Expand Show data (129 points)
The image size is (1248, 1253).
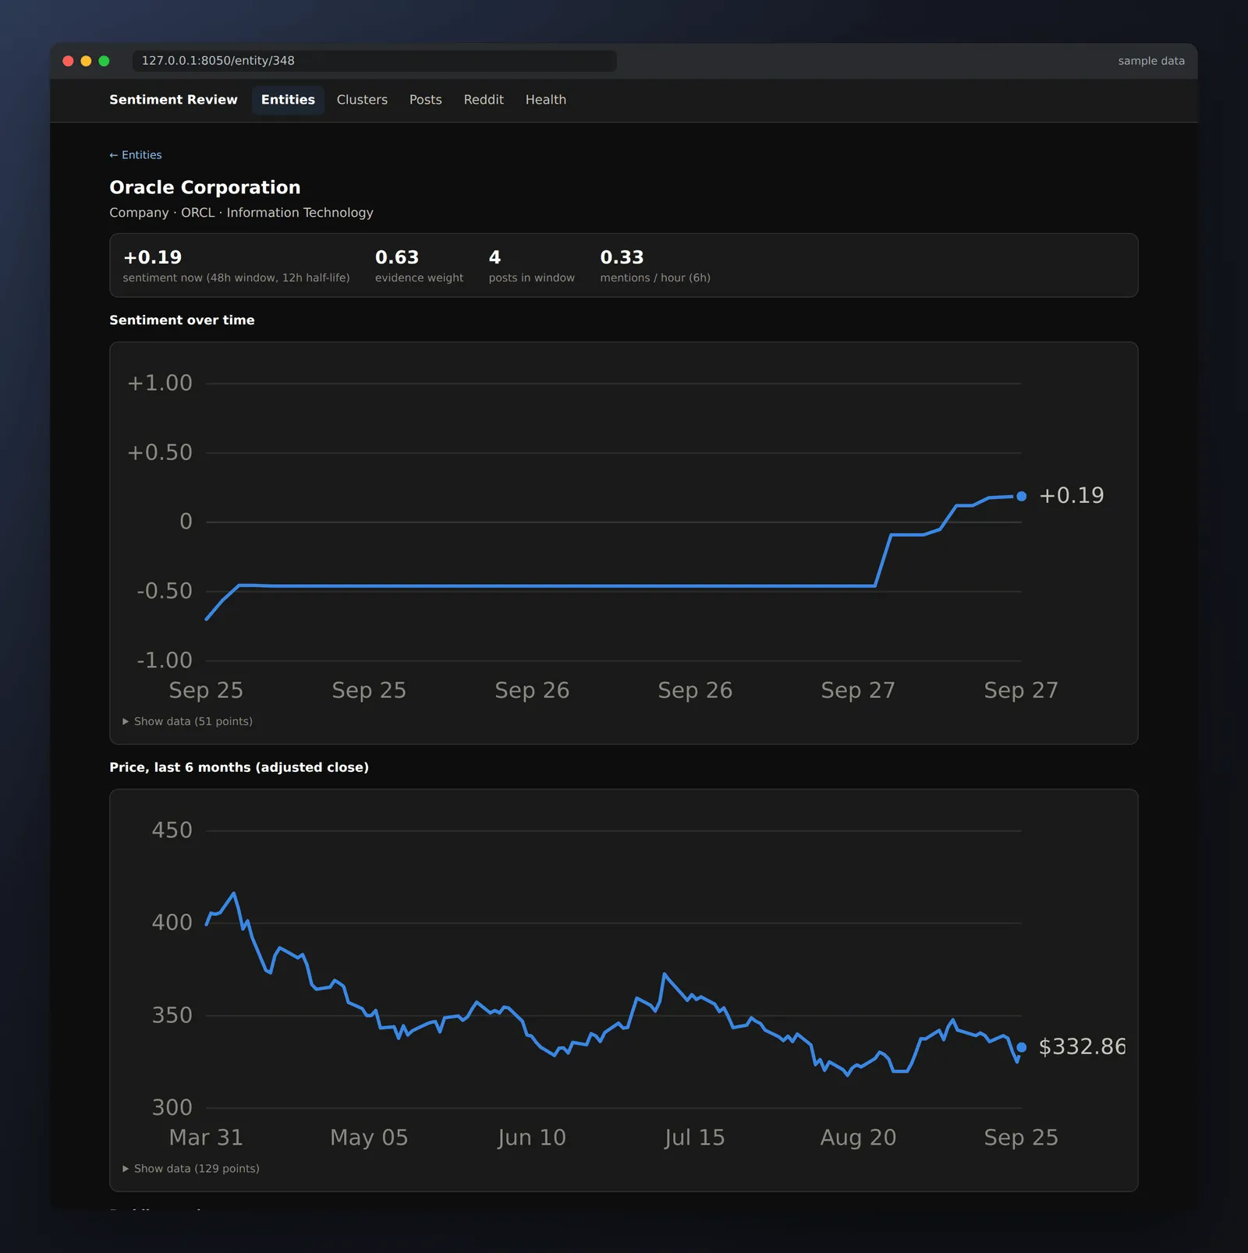tap(191, 1168)
